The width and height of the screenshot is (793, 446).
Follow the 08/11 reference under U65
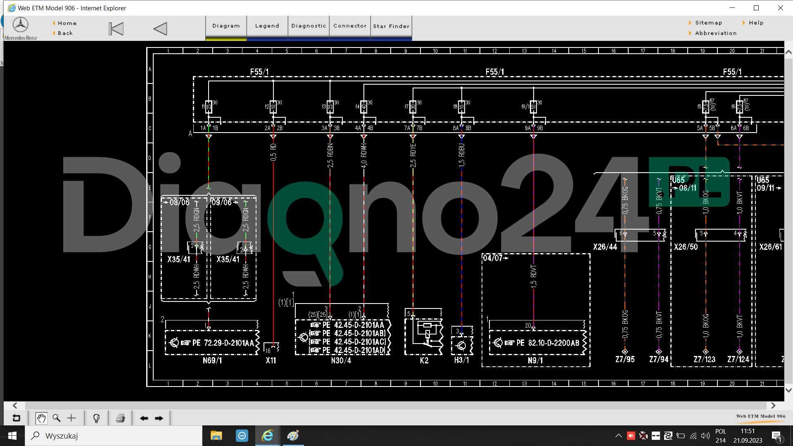[685, 188]
